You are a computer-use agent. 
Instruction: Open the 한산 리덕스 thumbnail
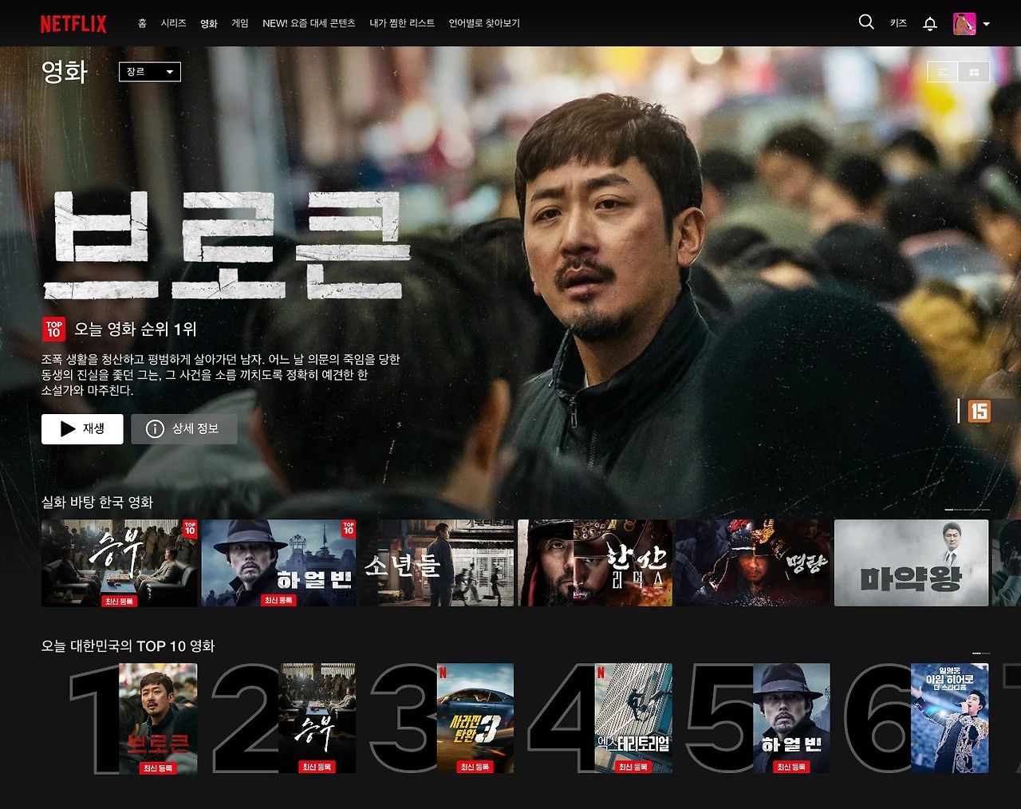595,563
